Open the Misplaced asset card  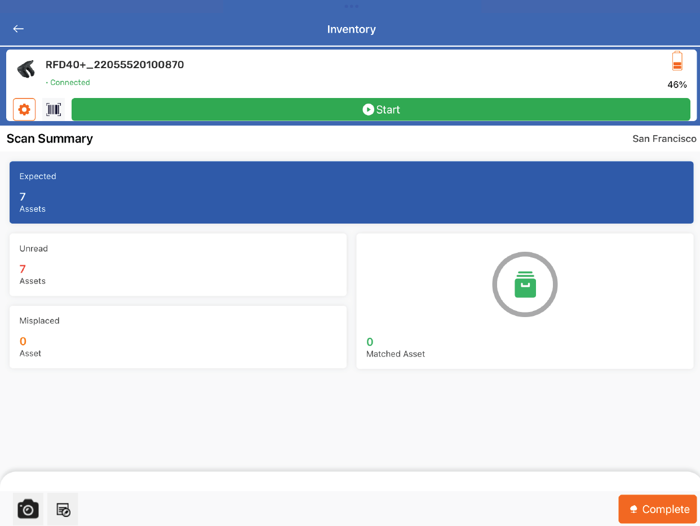pos(178,337)
